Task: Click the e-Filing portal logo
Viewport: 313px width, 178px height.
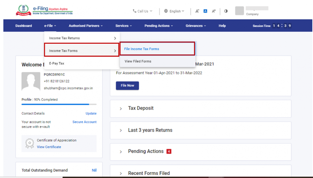Action: [x=44, y=10]
